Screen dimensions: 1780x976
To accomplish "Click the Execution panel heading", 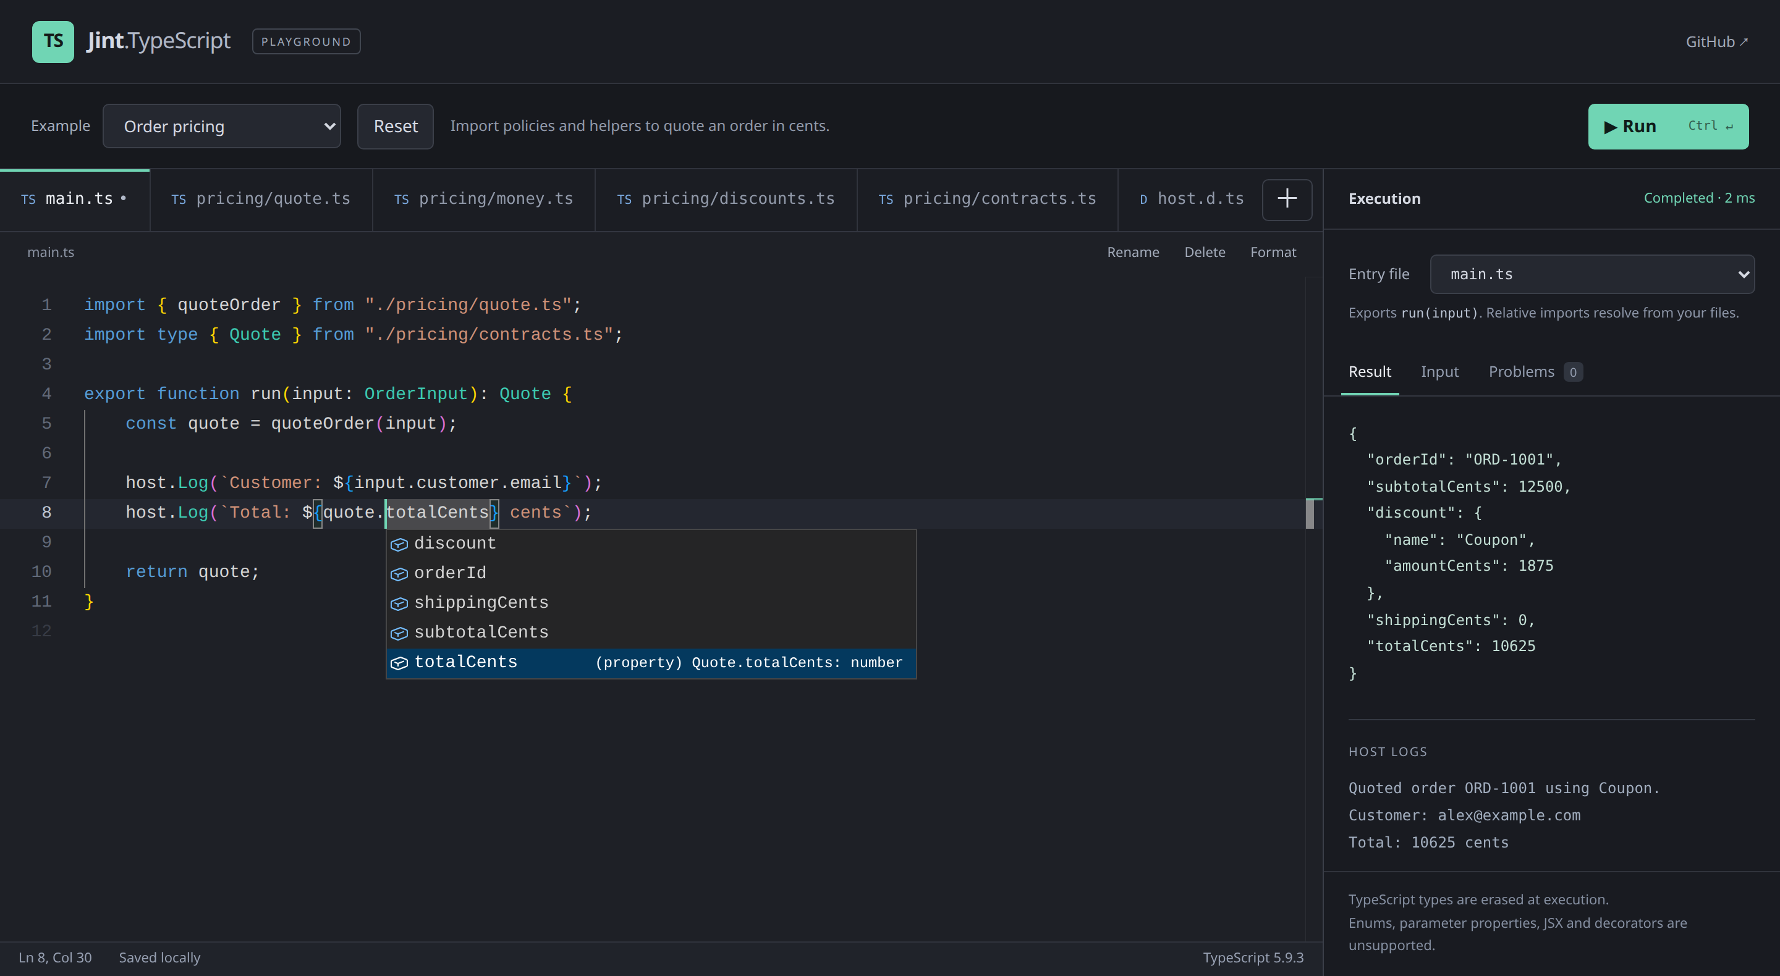I will [1384, 199].
